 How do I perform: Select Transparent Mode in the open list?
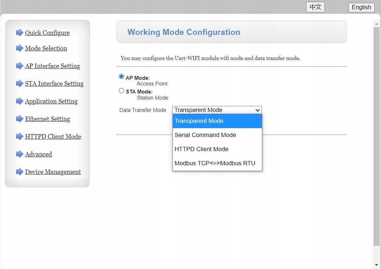[199, 121]
